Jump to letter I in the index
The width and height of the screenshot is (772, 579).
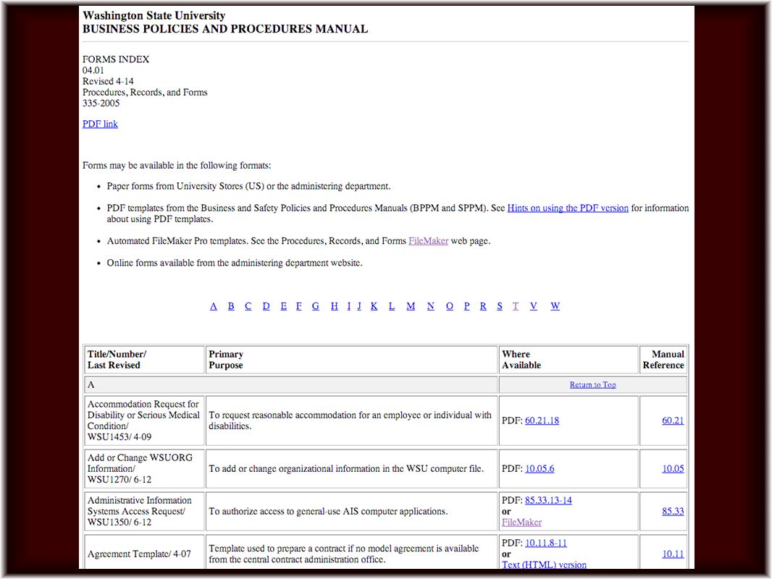pos(349,306)
